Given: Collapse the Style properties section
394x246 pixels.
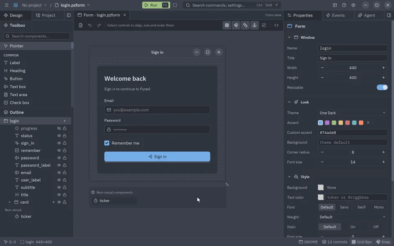Looking at the screenshot, I should (x=289, y=177).
